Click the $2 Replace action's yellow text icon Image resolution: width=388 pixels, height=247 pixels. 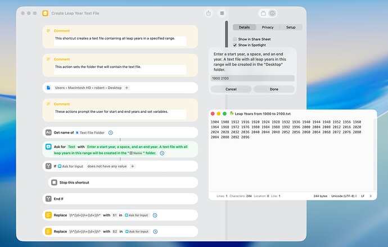pos(48,231)
